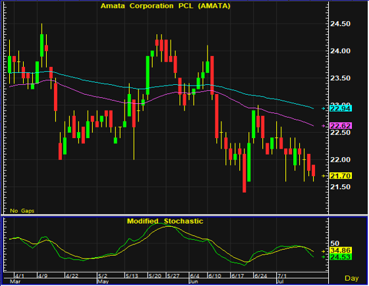Click the cyan arrow beside 22.94 label
This screenshot has height=286, width=369.
point(324,108)
